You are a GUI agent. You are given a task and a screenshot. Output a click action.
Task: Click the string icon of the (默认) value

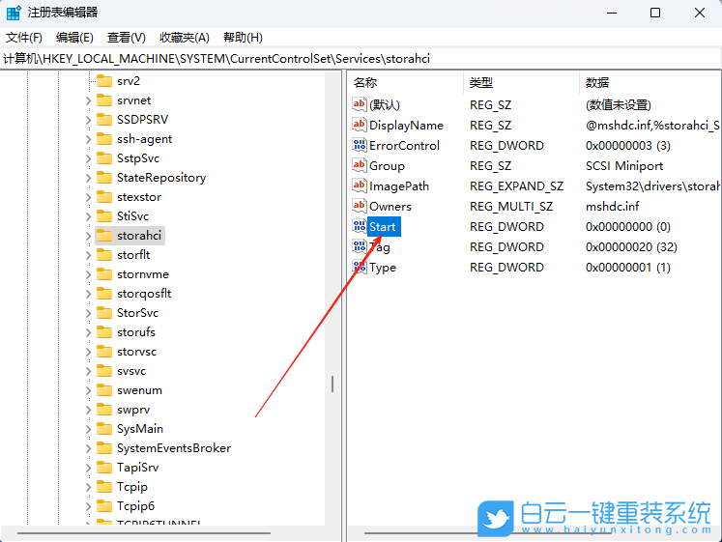tap(360, 104)
